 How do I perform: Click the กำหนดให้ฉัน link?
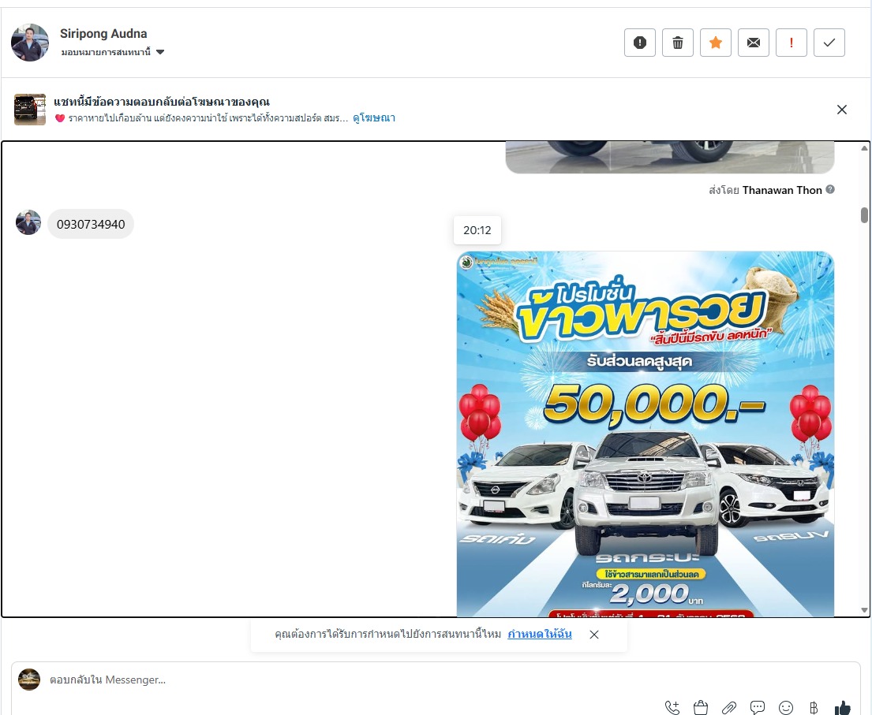coord(540,634)
